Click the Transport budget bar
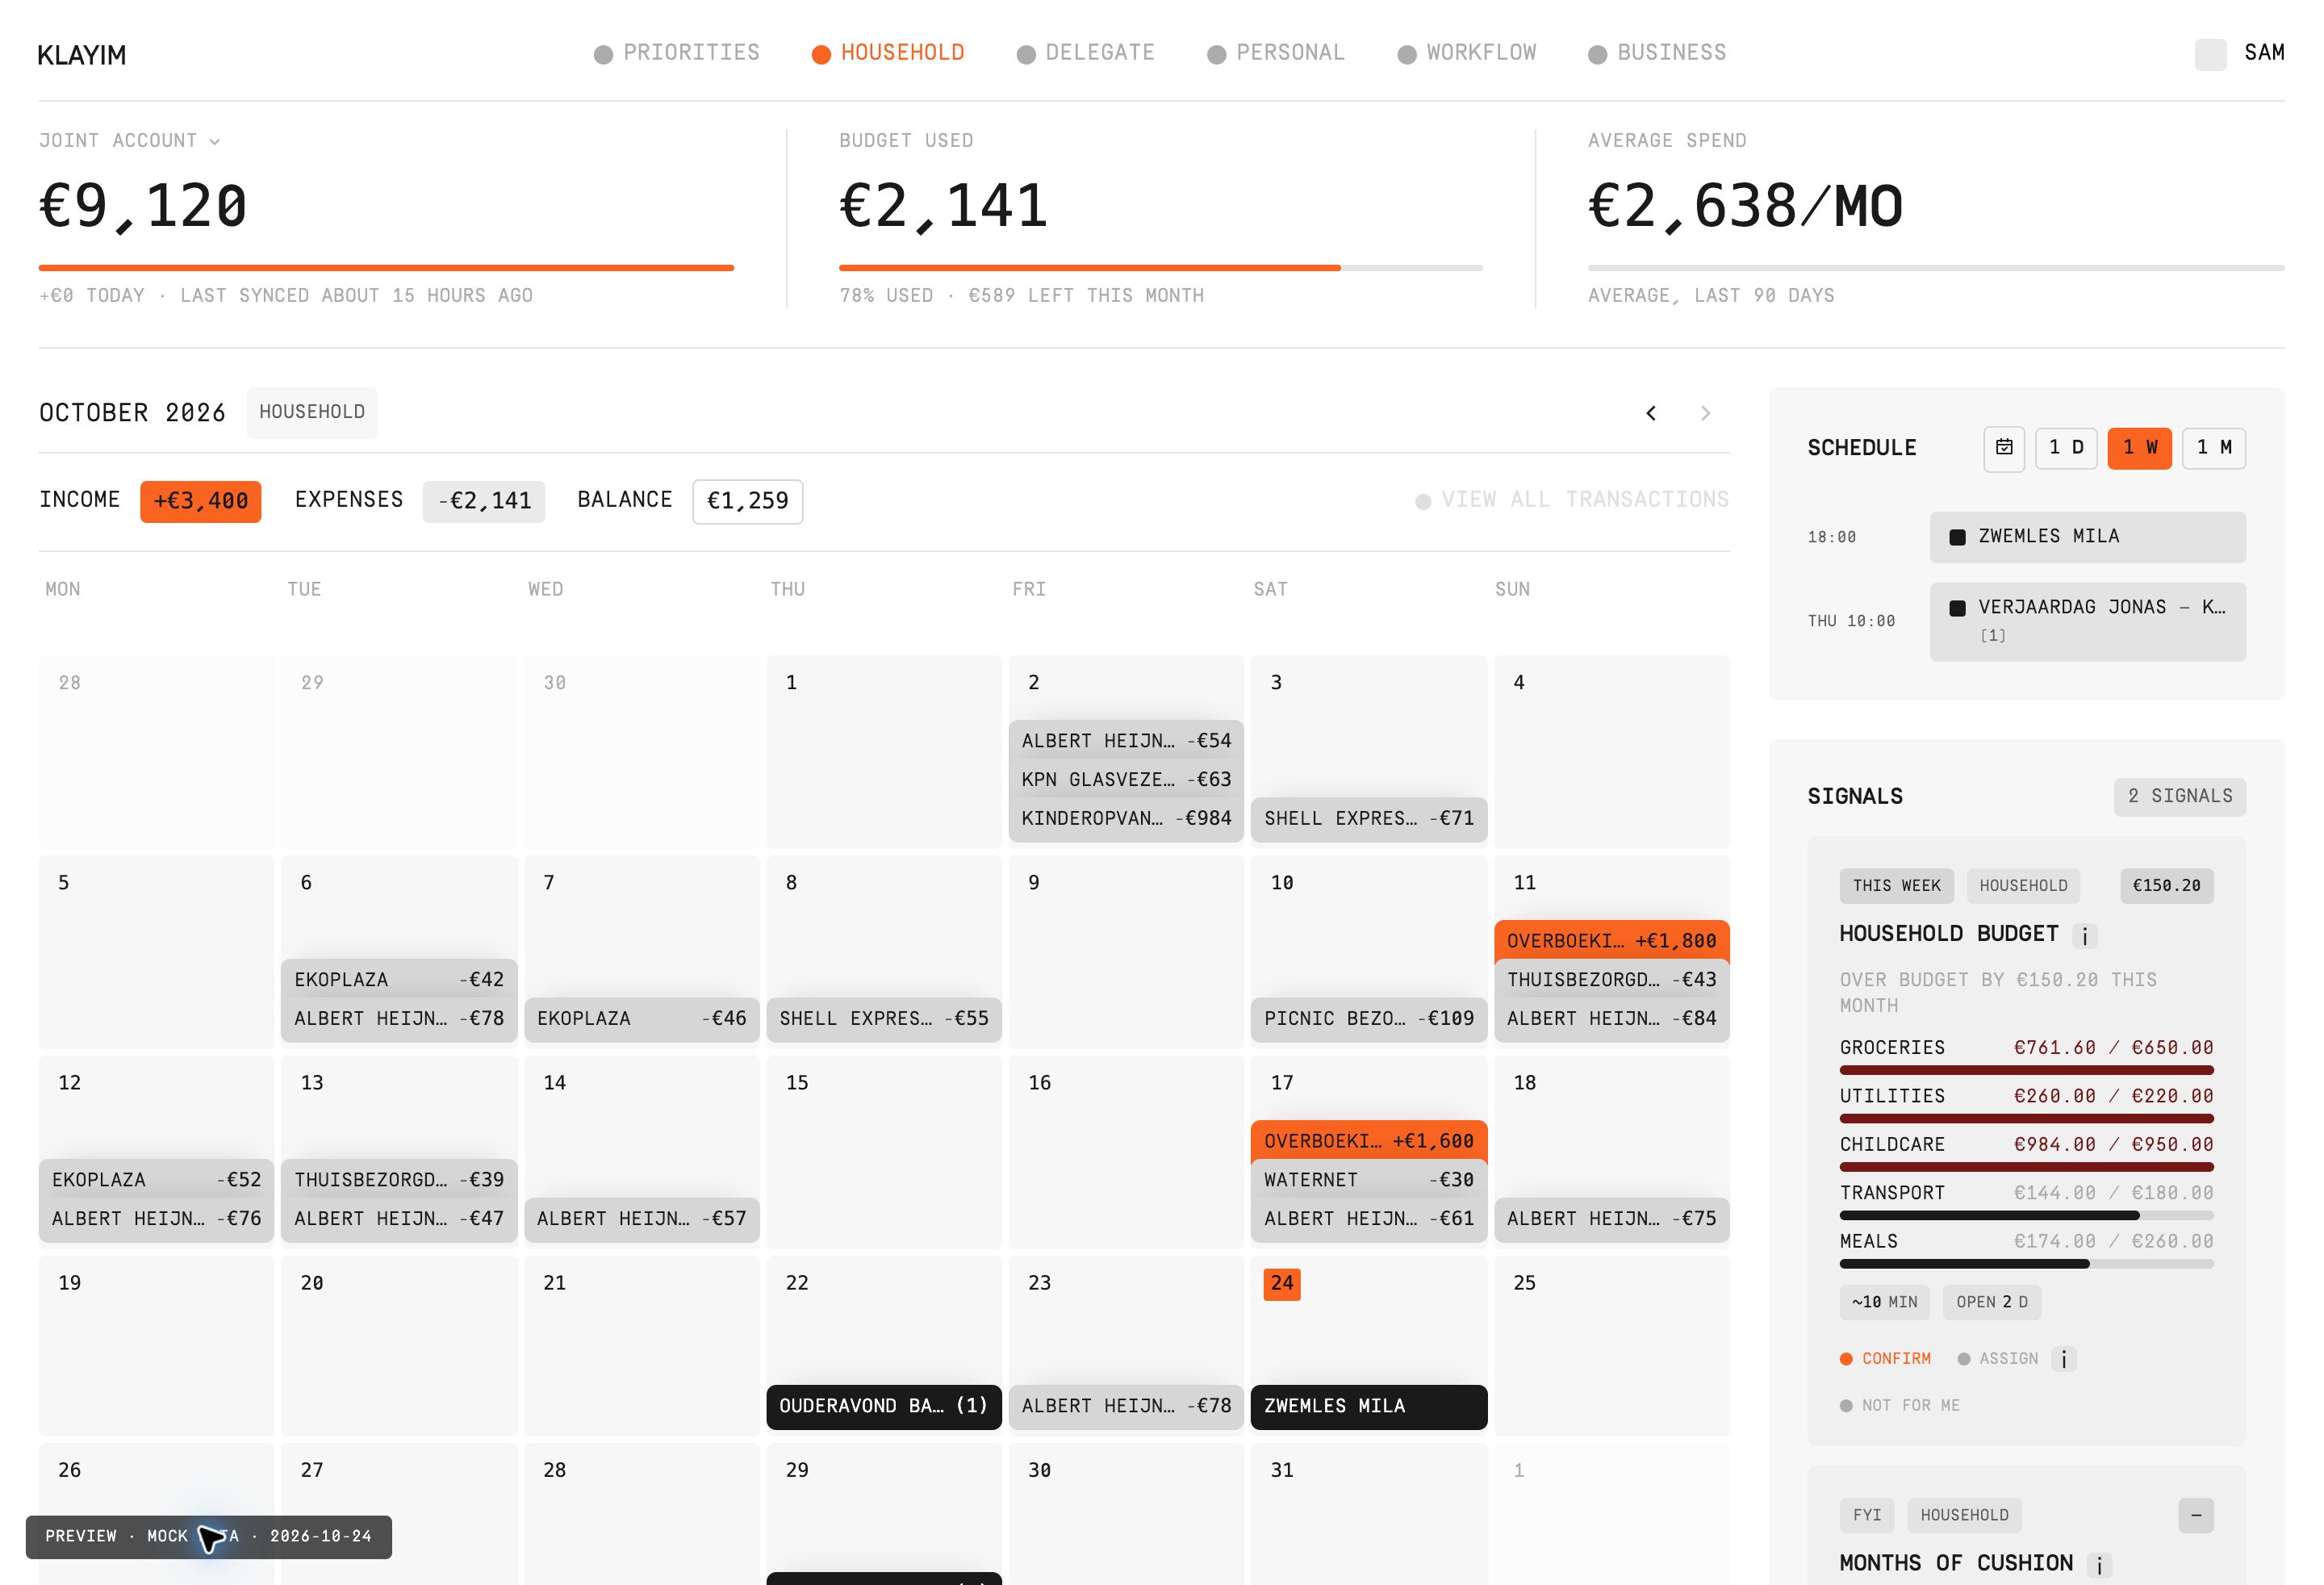The image size is (2324, 1585). click(2027, 1216)
